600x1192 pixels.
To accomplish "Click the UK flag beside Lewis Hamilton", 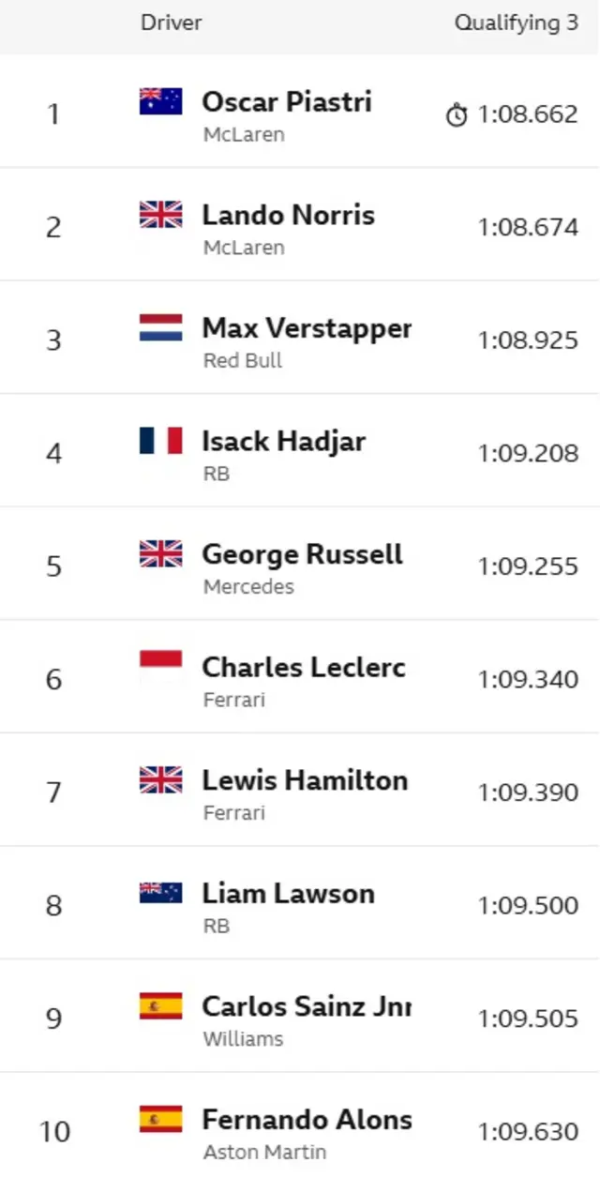I will point(160,779).
